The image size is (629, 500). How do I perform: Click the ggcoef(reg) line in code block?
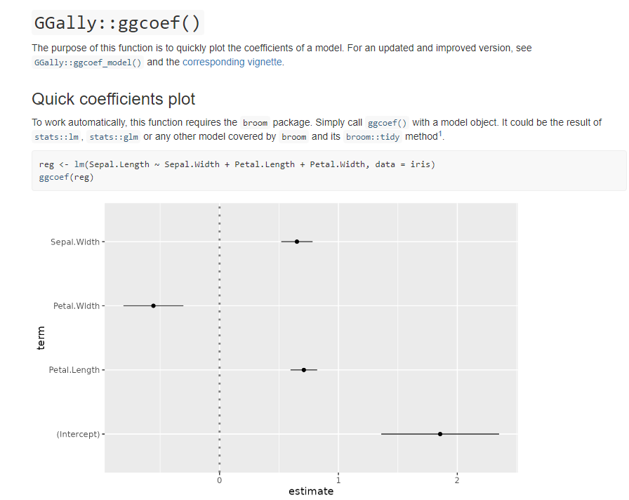point(67,177)
